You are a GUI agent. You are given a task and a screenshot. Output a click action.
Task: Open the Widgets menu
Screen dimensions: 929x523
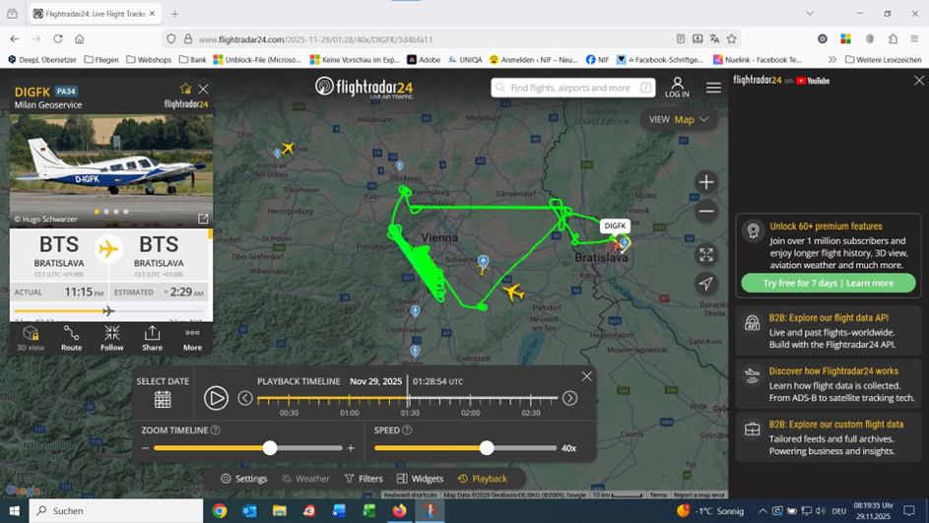420,479
